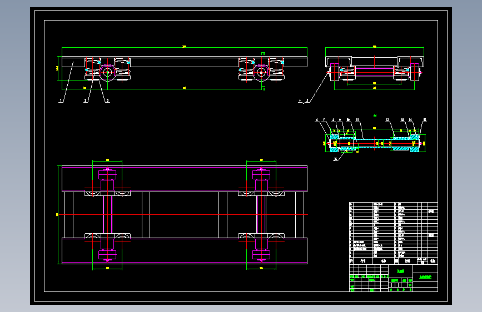Click the underlined green company name in title block

[x=425, y=277]
